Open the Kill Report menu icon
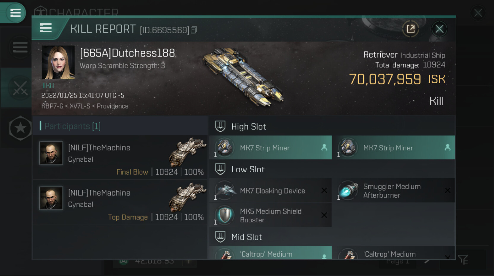The height and width of the screenshot is (276, 494). coord(46,28)
